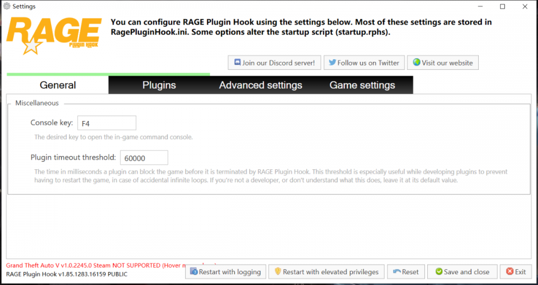The height and width of the screenshot is (285, 538).
Task: Minimize the Settings window
Action: [478, 6]
